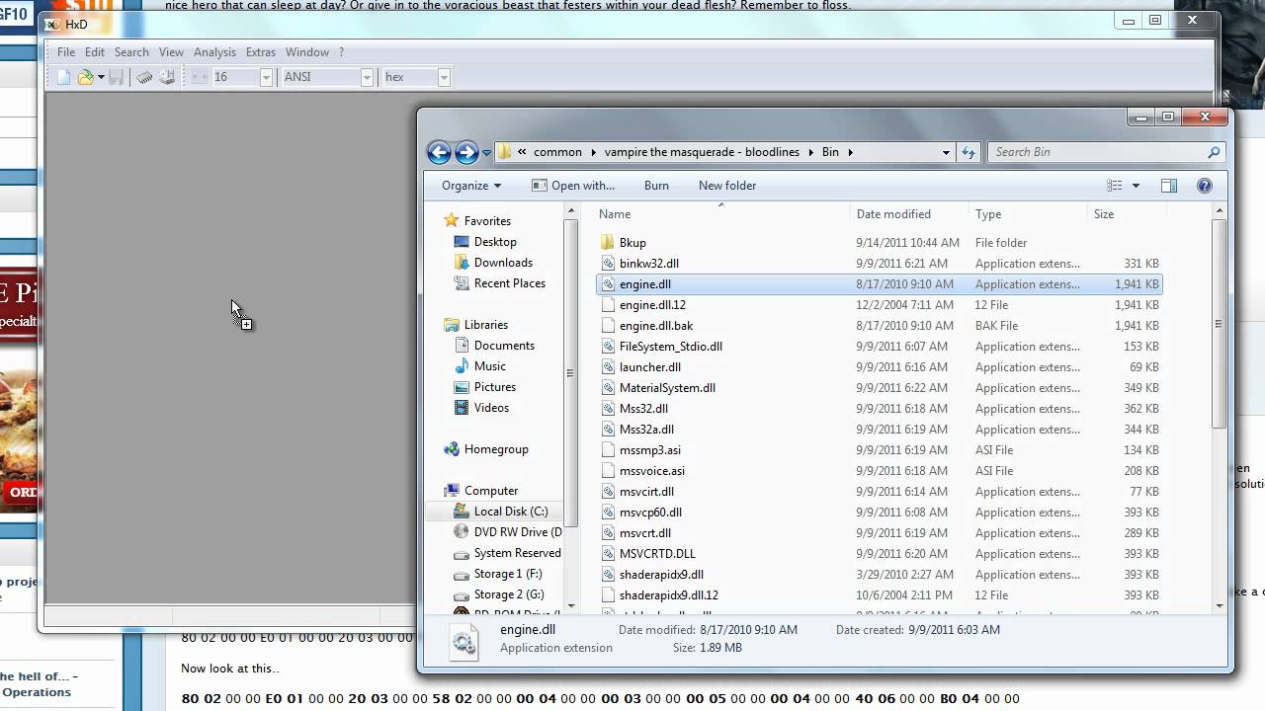Click the New folder button

tap(727, 186)
